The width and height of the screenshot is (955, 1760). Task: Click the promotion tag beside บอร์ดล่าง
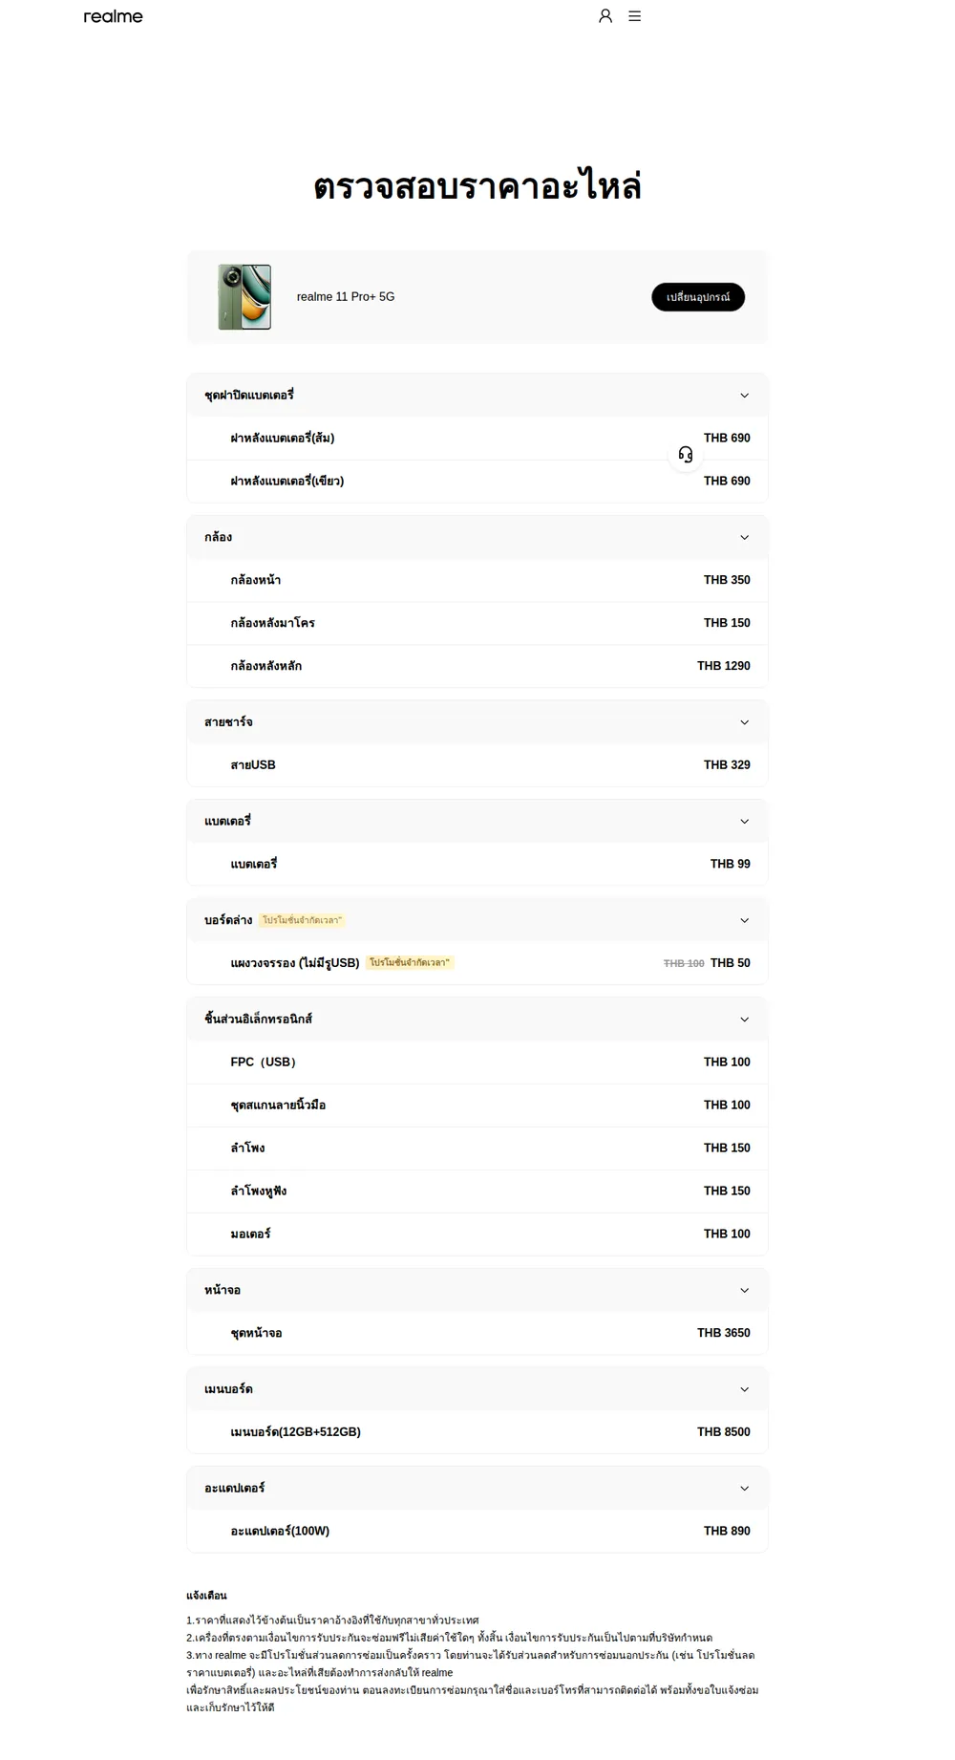[x=302, y=920]
